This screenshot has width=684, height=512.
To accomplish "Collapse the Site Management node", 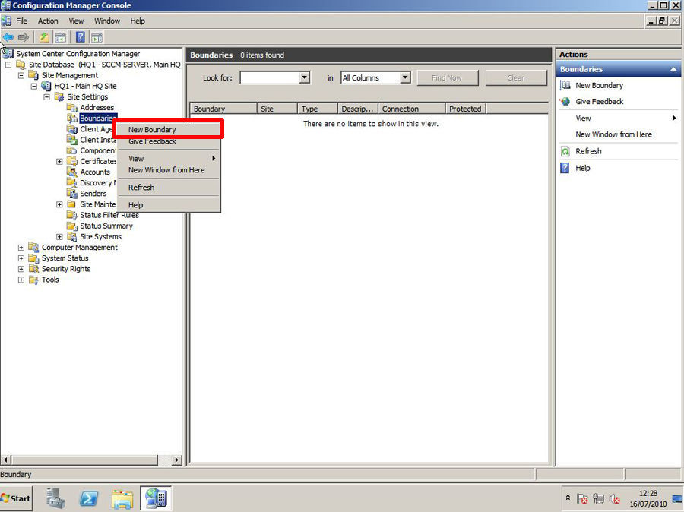I will coord(21,75).
